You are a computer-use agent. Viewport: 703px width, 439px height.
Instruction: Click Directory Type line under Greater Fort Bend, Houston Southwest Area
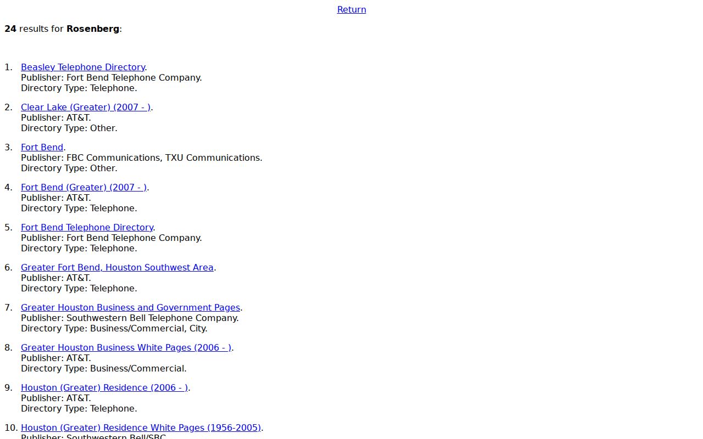point(79,288)
